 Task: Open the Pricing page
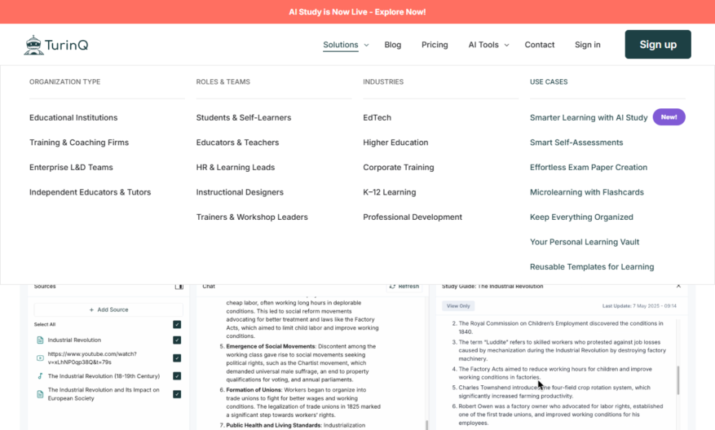click(435, 45)
